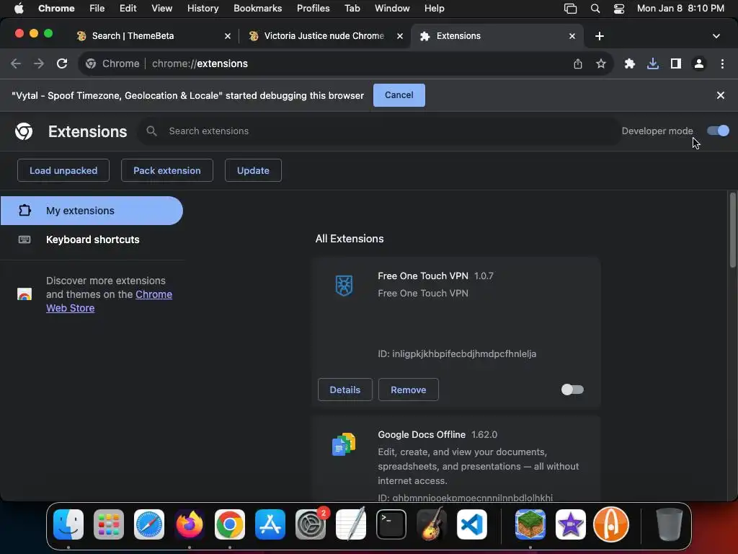
Task: Open Control Center in menu bar
Action: [619, 9]
